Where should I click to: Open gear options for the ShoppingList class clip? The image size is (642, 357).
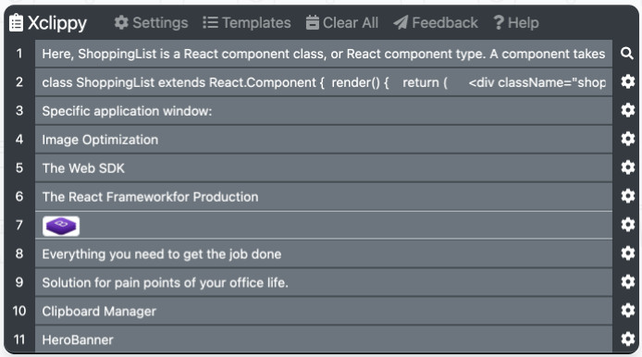tap(628, 82)
